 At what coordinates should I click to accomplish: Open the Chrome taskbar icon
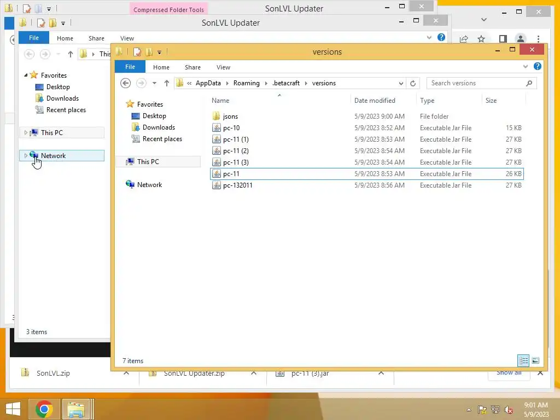tap(44, 409)
